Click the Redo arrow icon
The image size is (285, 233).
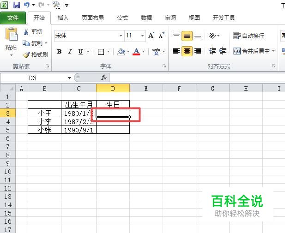[41, 5]
